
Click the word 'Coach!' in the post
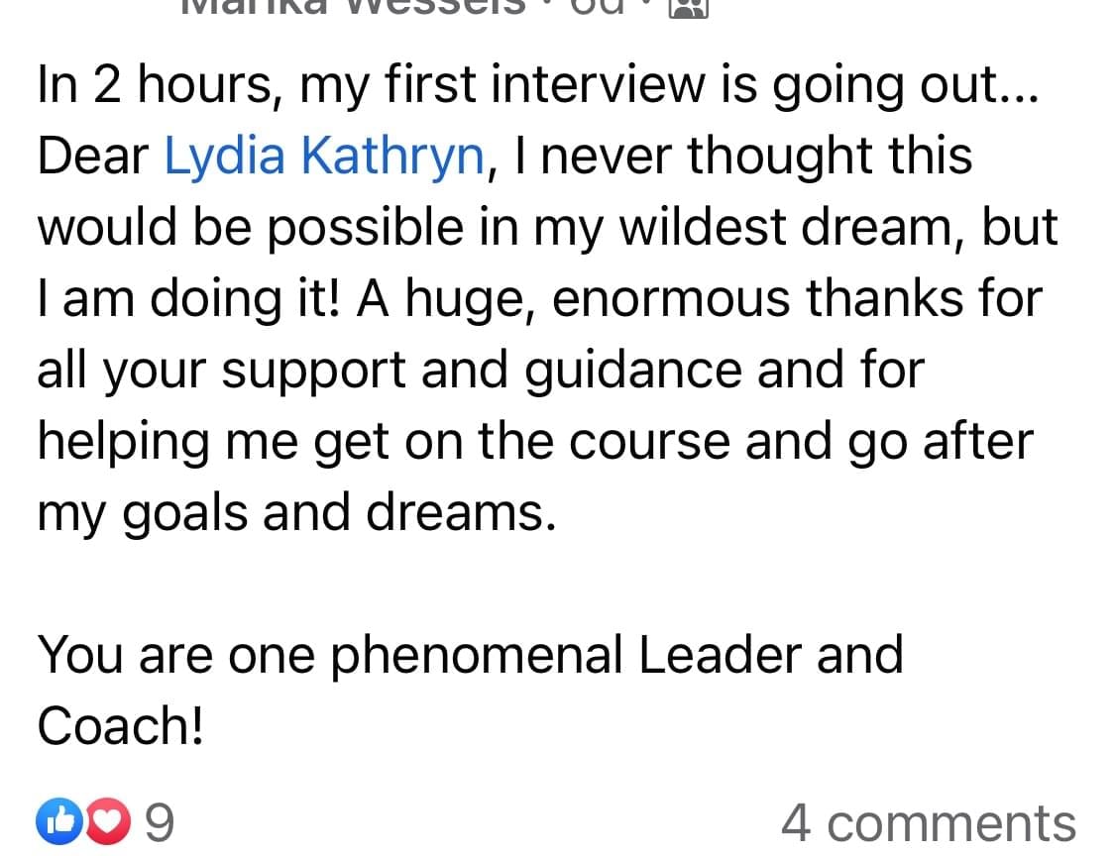coord(121,727)
